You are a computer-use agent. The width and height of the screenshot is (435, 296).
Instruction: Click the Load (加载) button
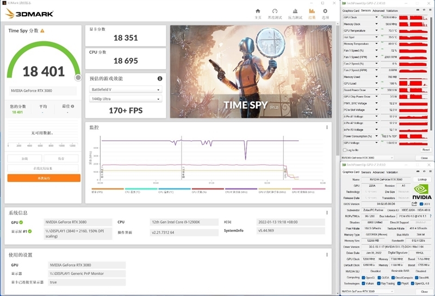[x=24, y=159]
